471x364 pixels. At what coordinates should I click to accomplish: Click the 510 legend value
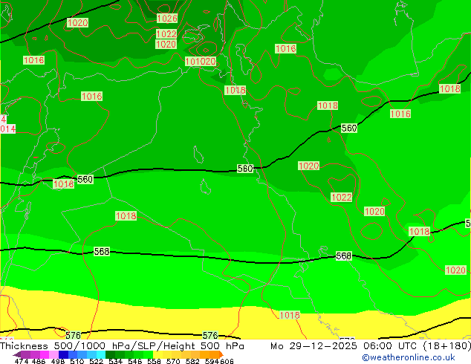77,361
